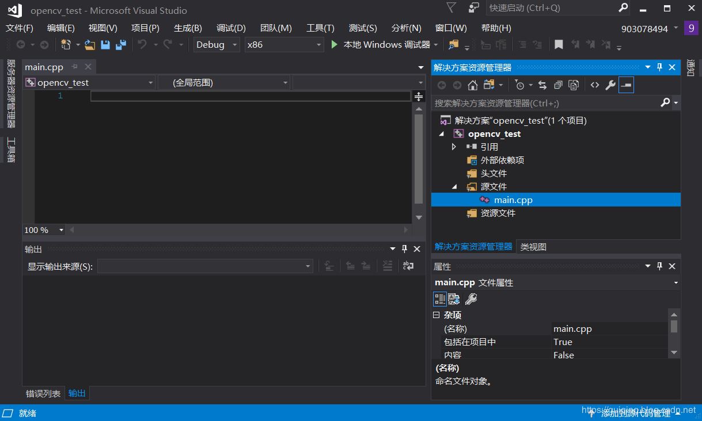Click the Save All toolbar icon
This screenshot has height=421, width=702.
(120, 44)
